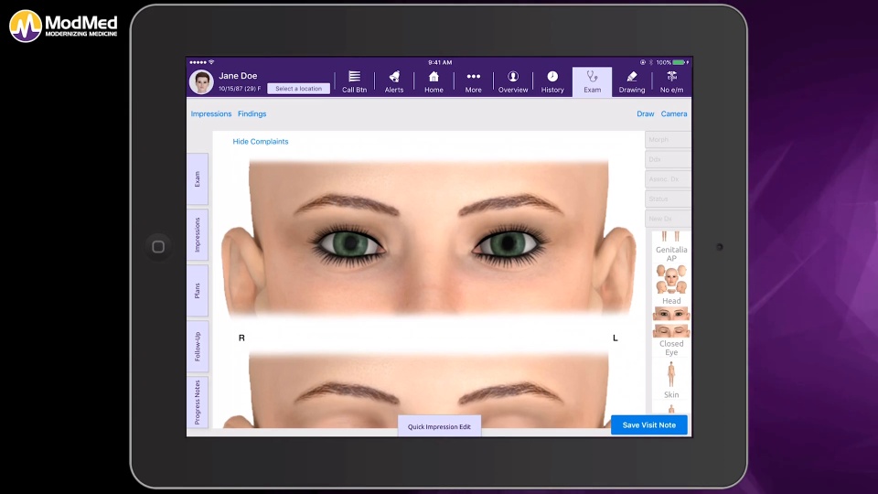
Task: Tap the battery indicator in status bar
Action: tap(680, 62)
